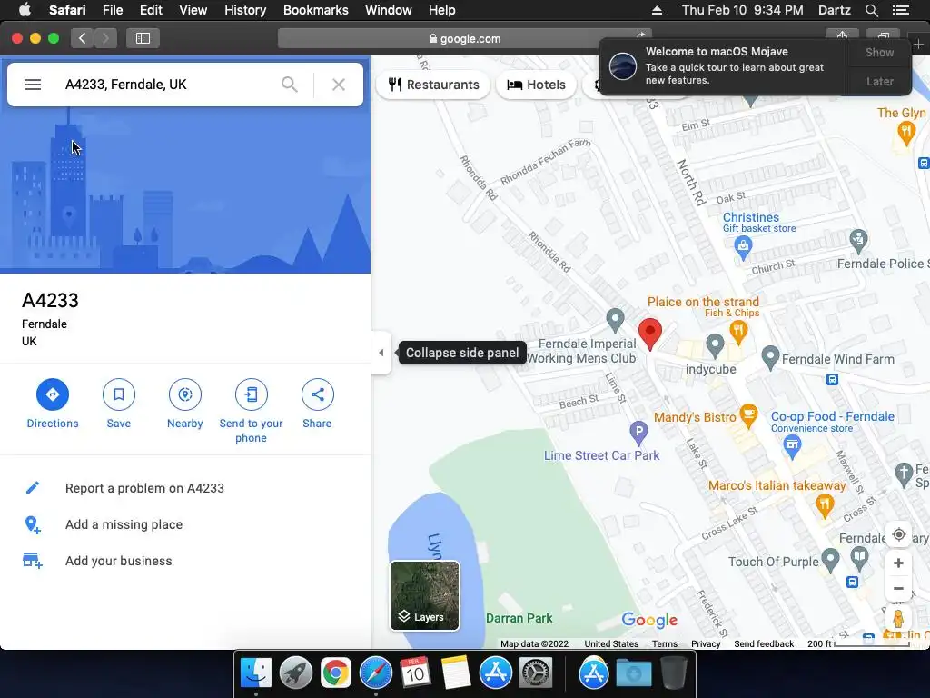Search Nearby places icon

coord(185,394)
